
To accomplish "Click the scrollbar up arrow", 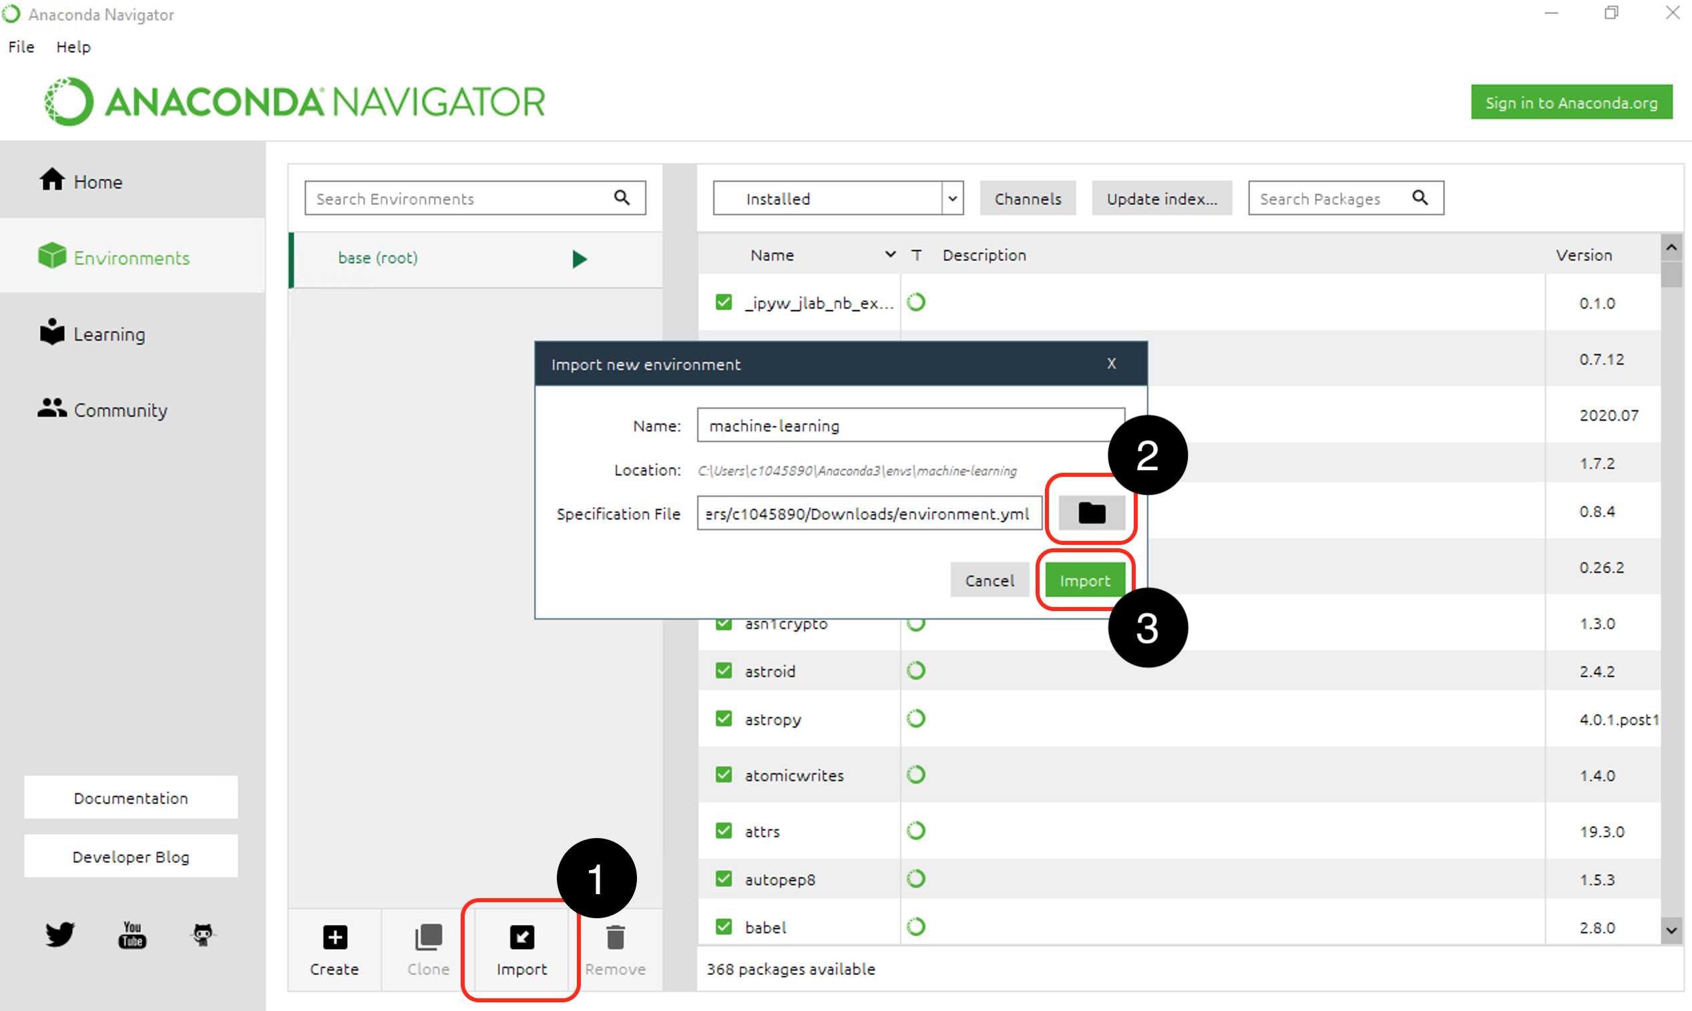I will (x=1671, y=248).
